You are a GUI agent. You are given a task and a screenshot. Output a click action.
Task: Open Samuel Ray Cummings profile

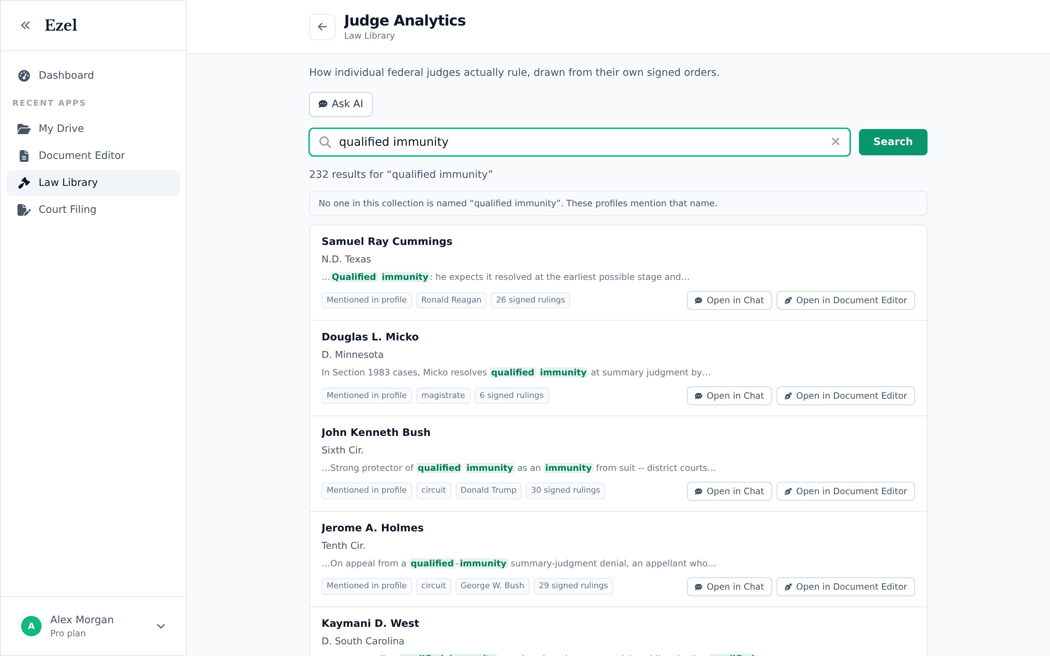click(386, 242)
